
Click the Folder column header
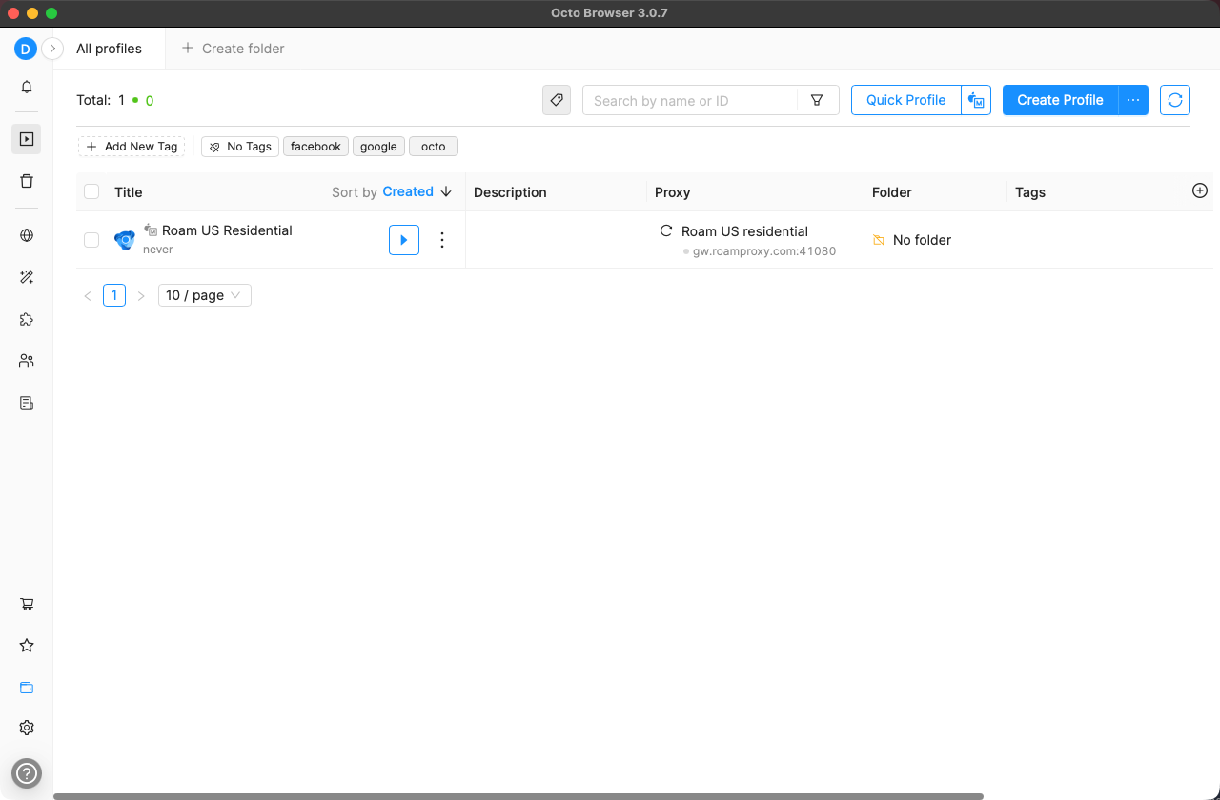tap(892, 192)
